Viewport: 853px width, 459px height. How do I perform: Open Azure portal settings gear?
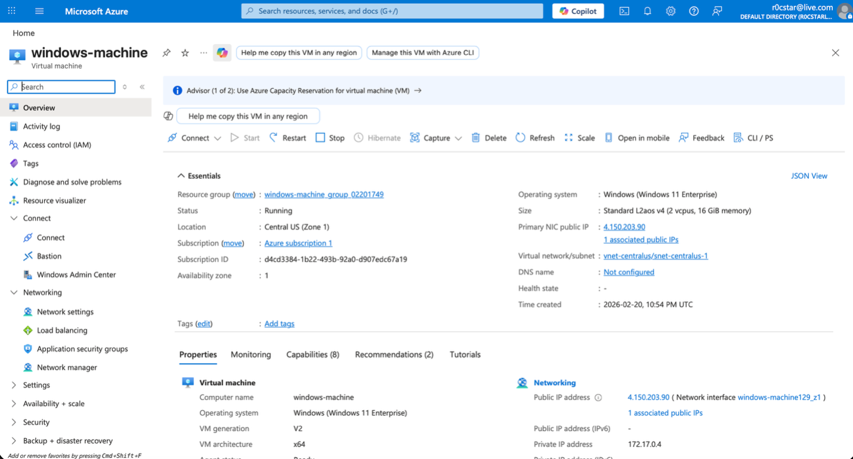coord(670,11)
